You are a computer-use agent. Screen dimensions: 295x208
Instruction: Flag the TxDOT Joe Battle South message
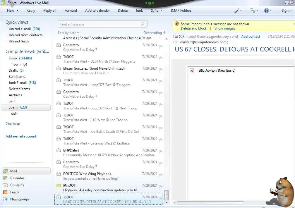[161, 128]
